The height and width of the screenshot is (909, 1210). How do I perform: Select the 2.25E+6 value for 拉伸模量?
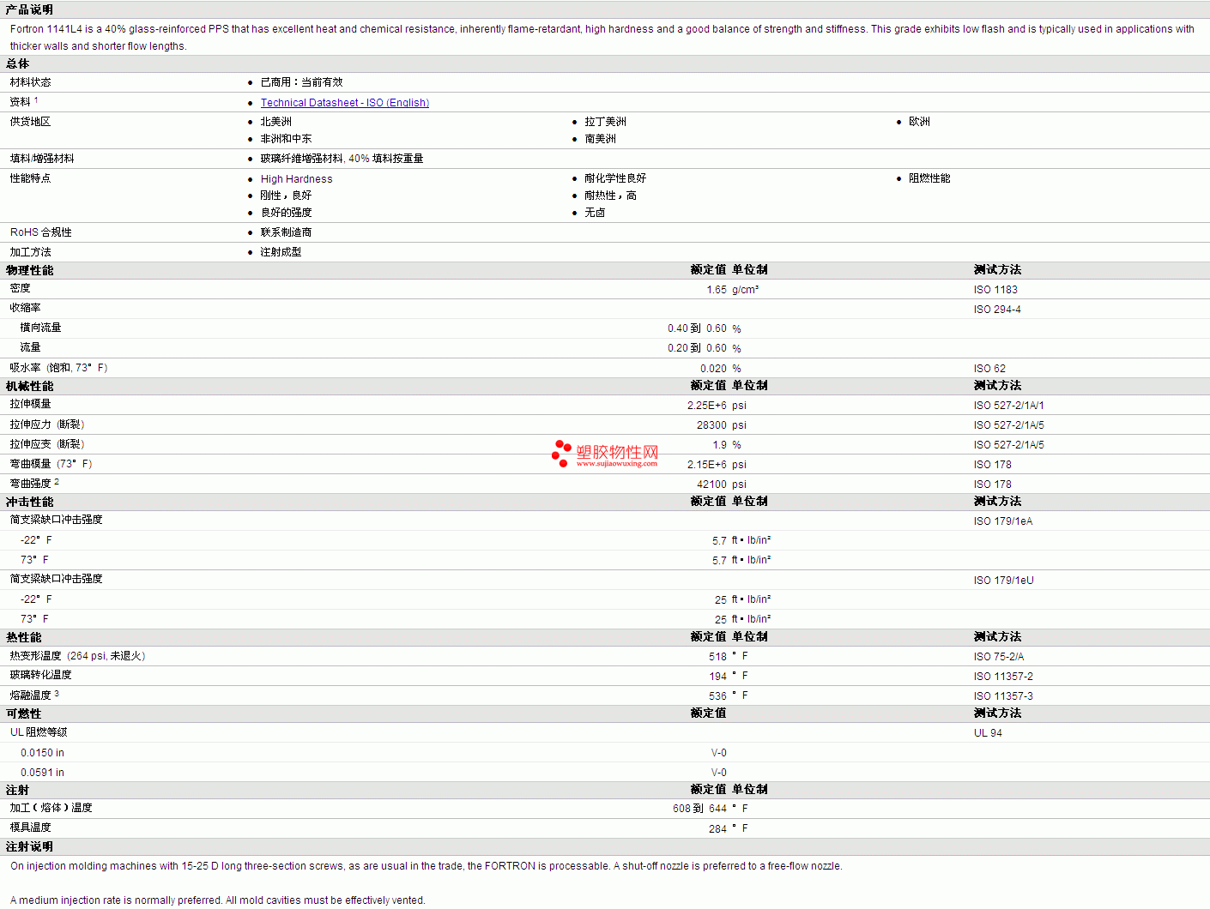(706, 406)
